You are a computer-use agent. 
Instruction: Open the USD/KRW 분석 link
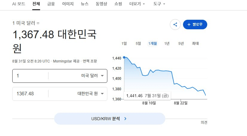pos(110,119)
